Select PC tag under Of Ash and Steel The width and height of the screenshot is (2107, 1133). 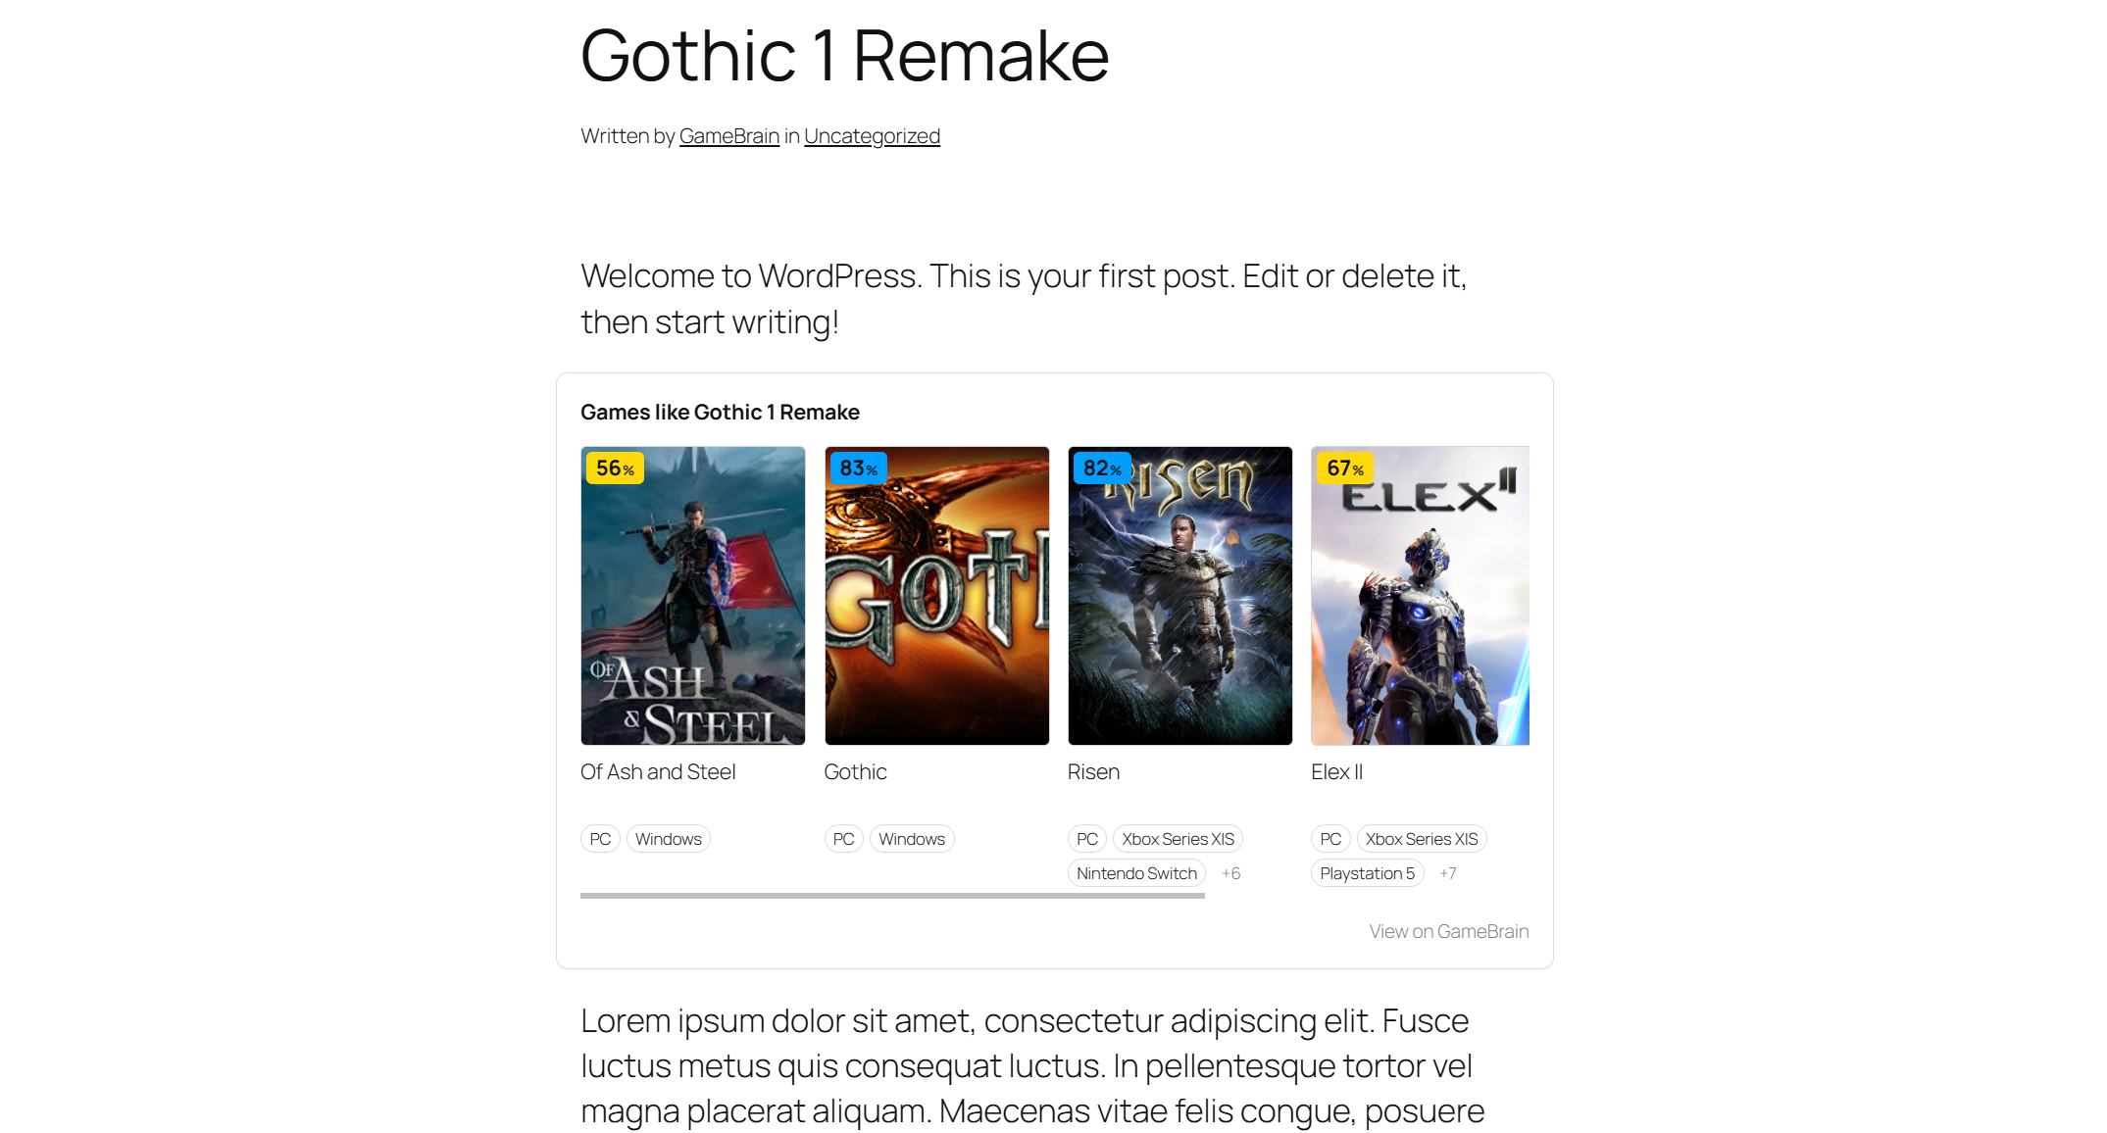600,839
